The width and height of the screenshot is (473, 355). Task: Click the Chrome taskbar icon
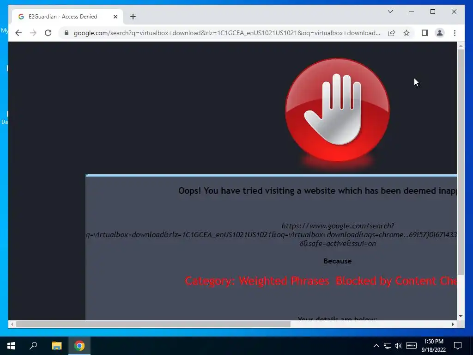[79, 346]
